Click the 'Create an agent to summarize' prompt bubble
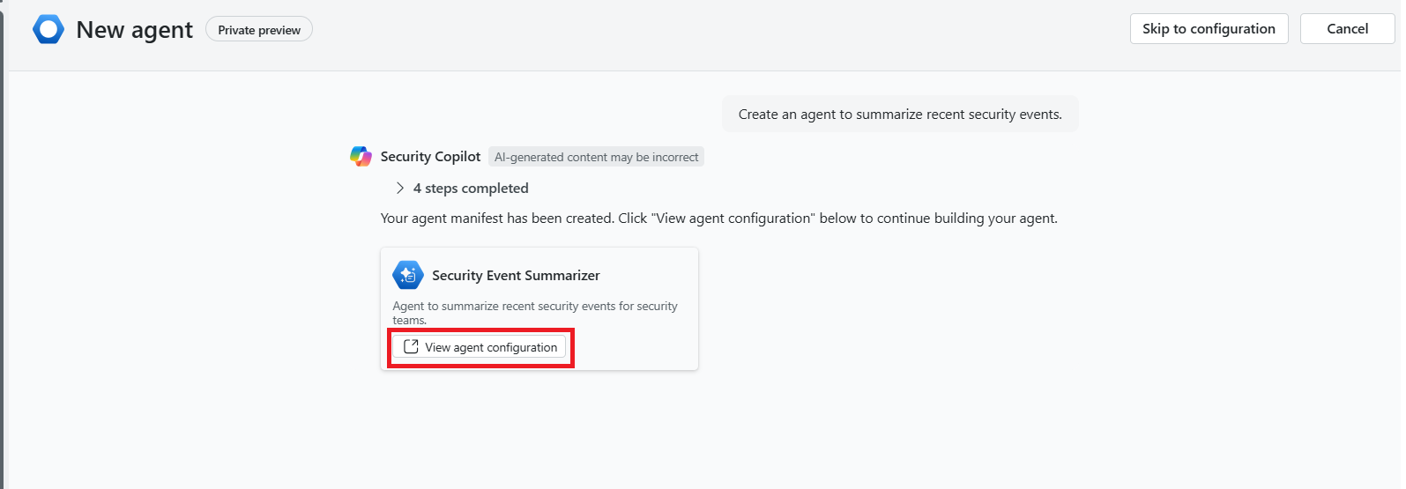This screenshot has height=489, width=1406. (900, 115)
